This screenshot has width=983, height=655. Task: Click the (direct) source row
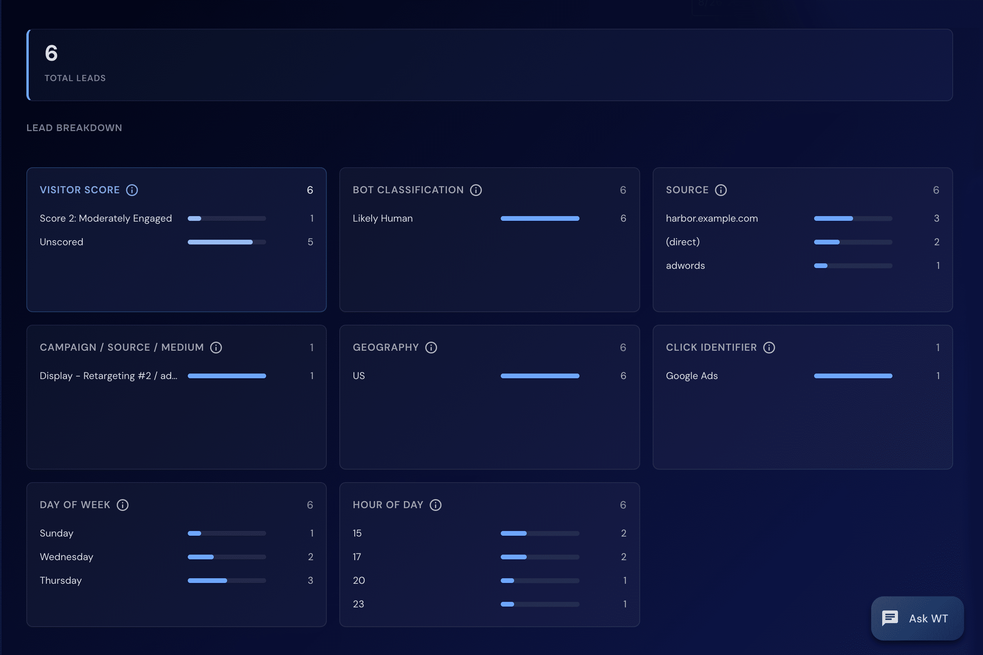point(803,242)
